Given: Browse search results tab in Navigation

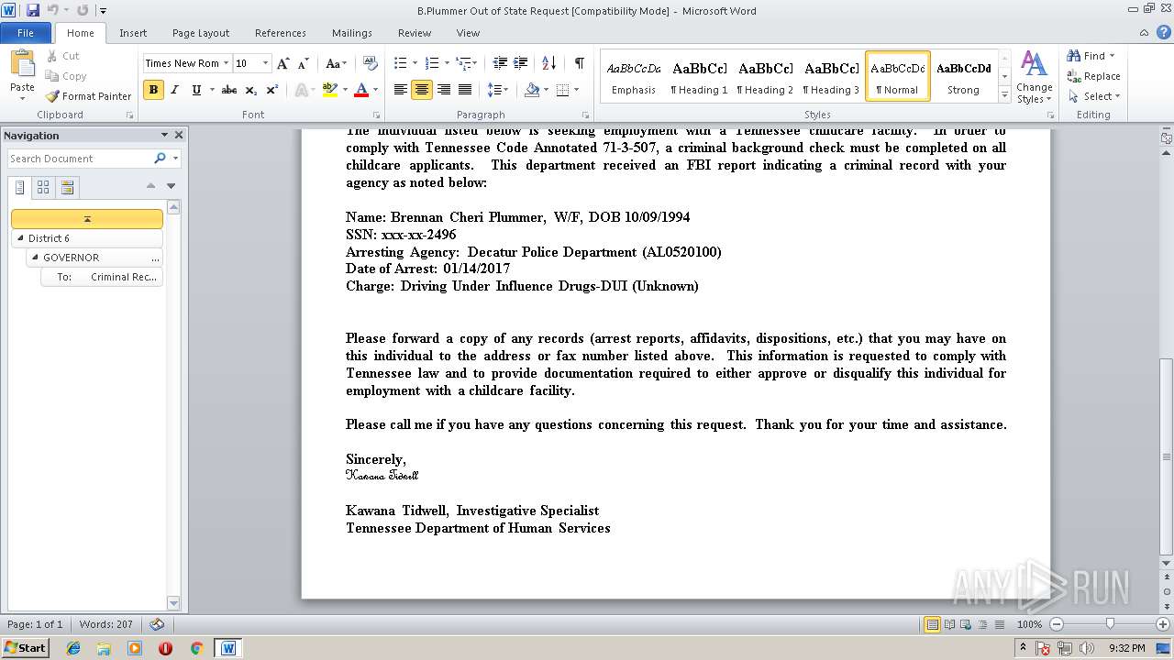Looking at the screenshot, I should coord(67,188).
